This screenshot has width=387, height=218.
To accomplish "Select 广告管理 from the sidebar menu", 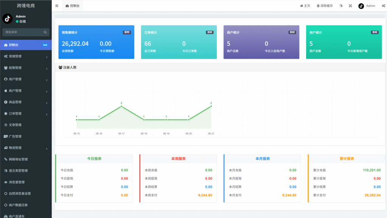I will 15,136.
